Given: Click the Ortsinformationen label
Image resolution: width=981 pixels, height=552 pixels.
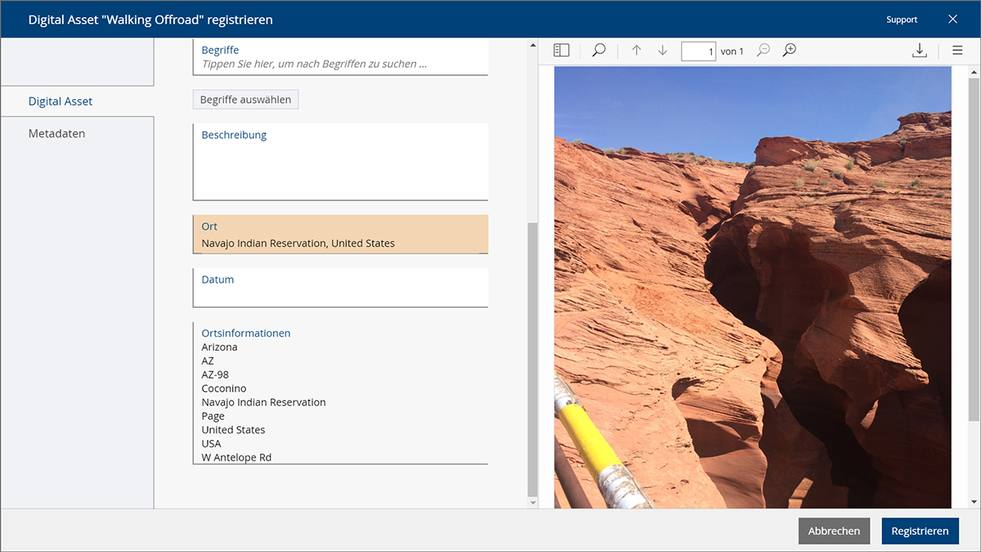Looking at the screenshot, I should (x=246, y=333).
